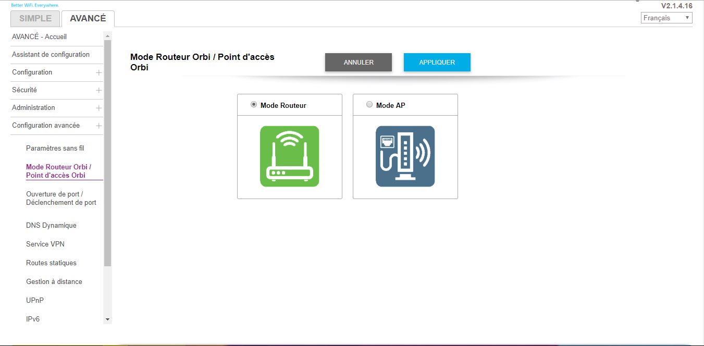Click the Configuration menu label
Screen dimensions: 704x346
tap(32, 72)
